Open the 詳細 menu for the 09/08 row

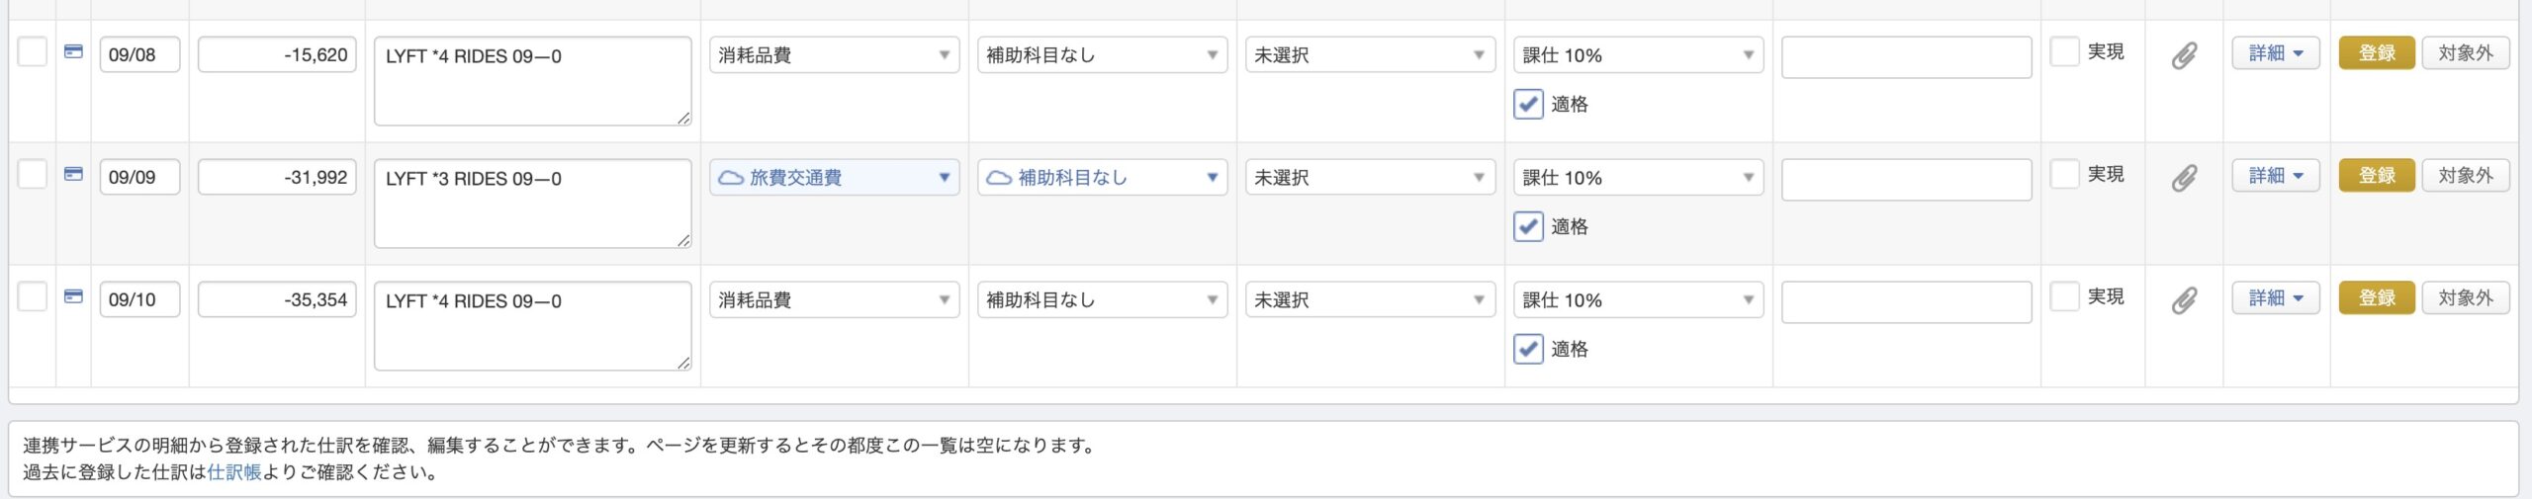click(x=2275, y=53)
